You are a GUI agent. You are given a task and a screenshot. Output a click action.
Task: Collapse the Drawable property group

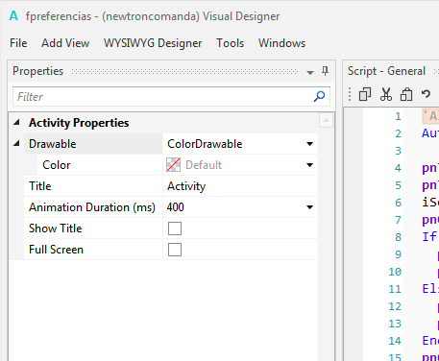click(16, 144)
